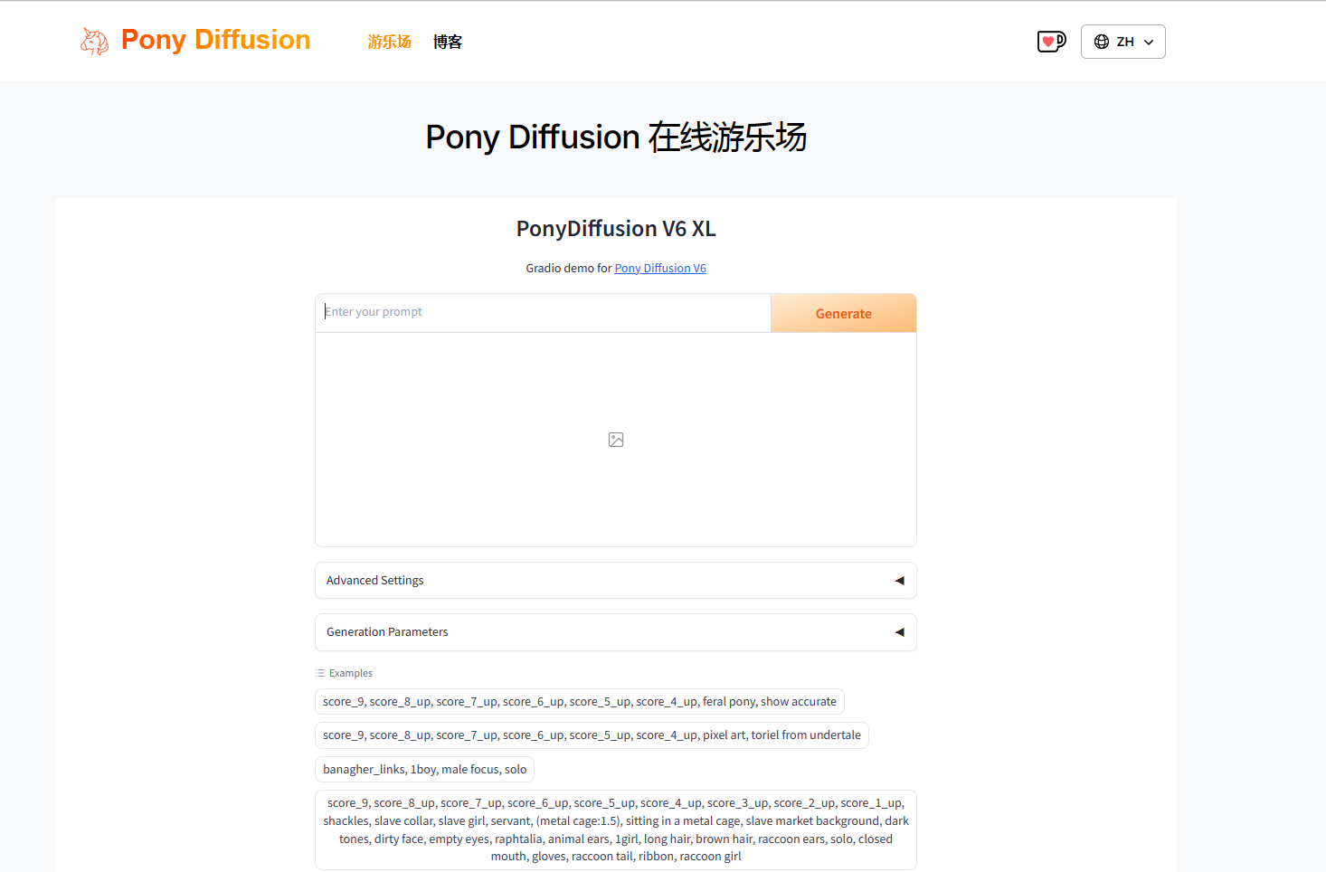Click the Generate button
This screenshot has height=872, width=1326.
click(844, 313)
